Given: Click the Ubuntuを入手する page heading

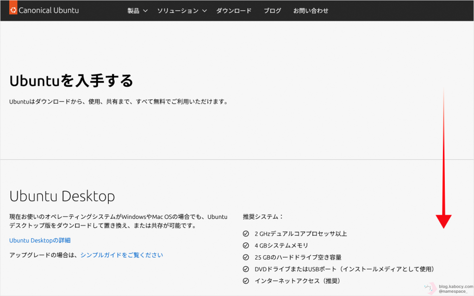Looking at the screenshot, I should click(x=71, y=81).
